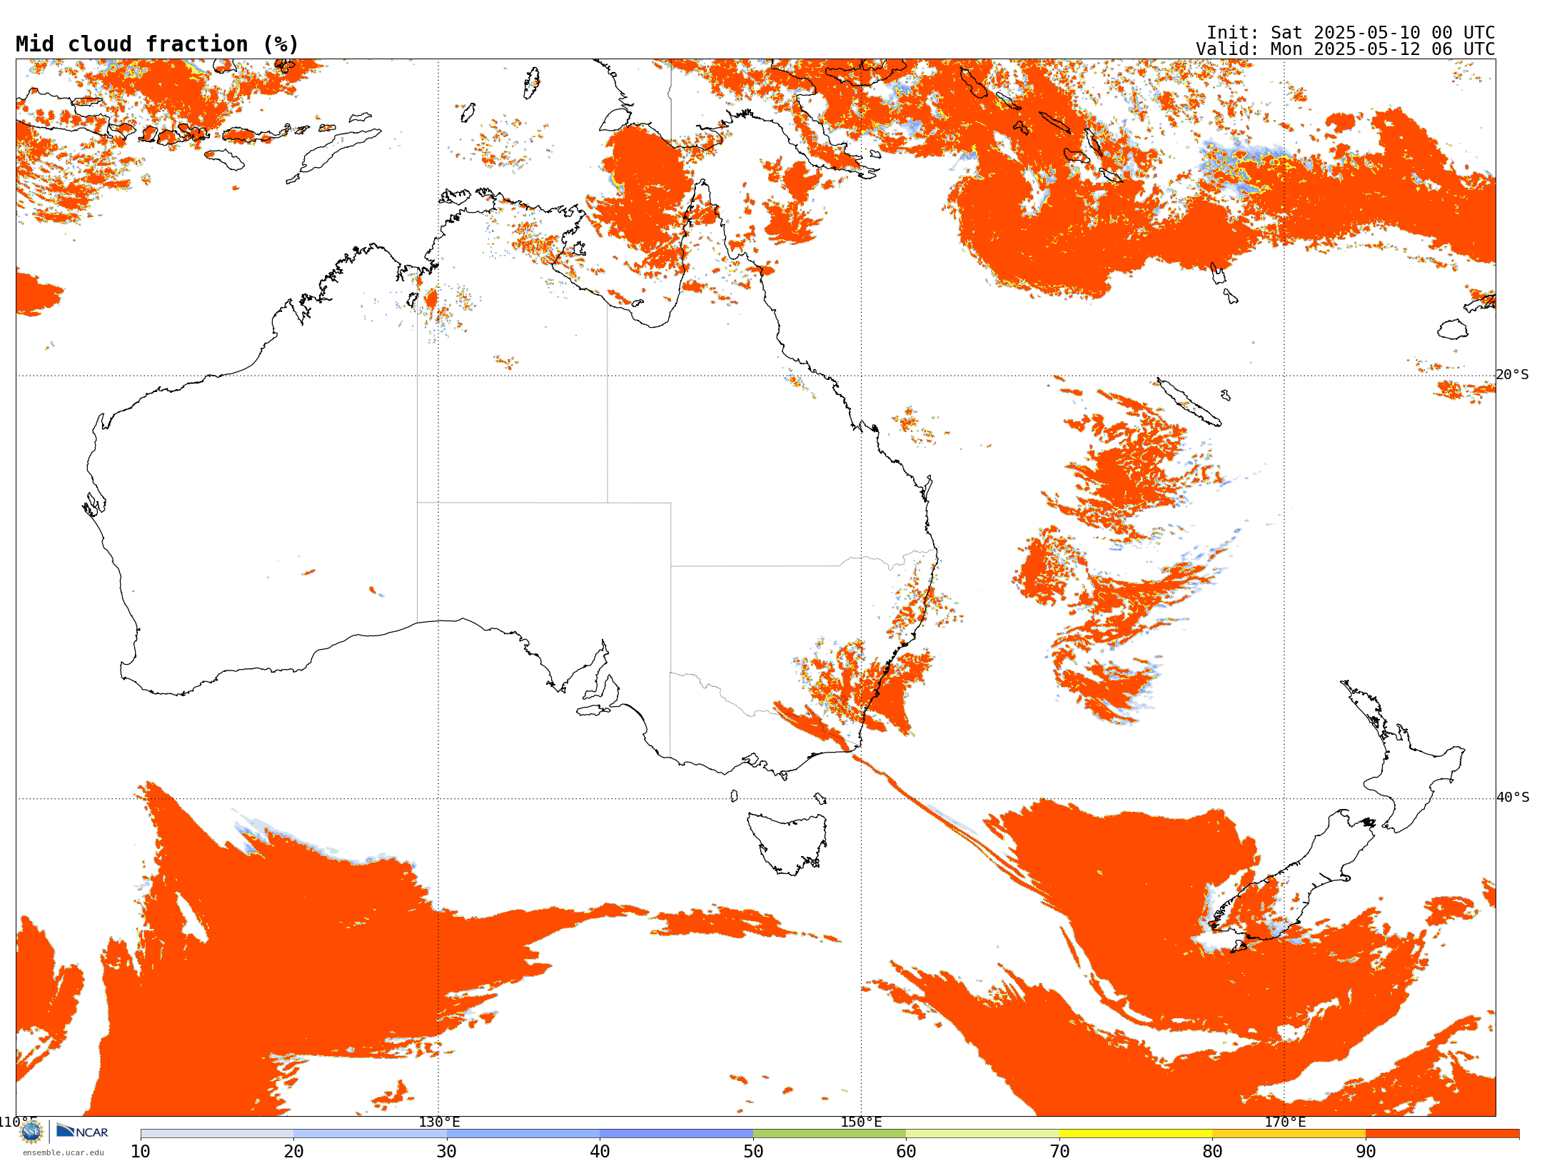Click the colorbar tick label 80
Image resolution: width=1542 pixels, height=1161 pixels.
pos(1212,1151)
